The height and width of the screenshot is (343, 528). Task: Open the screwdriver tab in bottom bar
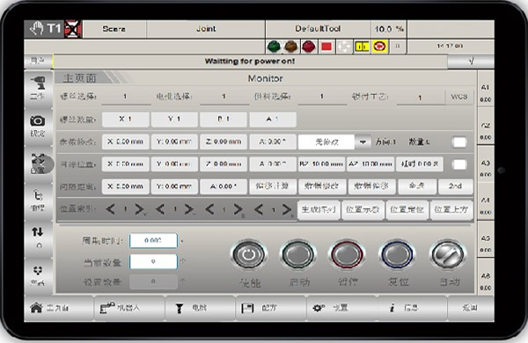[201, 308]
